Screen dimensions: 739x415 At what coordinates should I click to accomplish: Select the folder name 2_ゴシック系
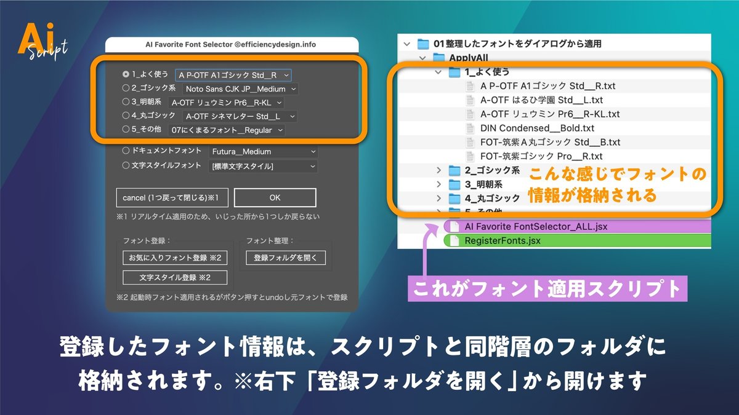point(493,170)
